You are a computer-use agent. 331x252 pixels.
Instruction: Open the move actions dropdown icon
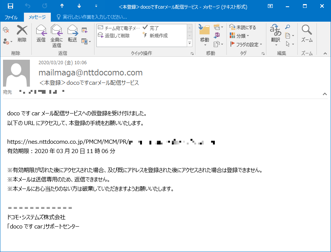pos(218,44)
